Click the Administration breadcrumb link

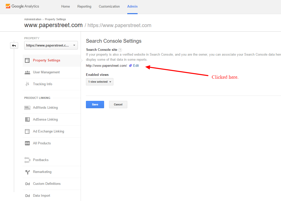pyautogui.click(x=33, y=19)
